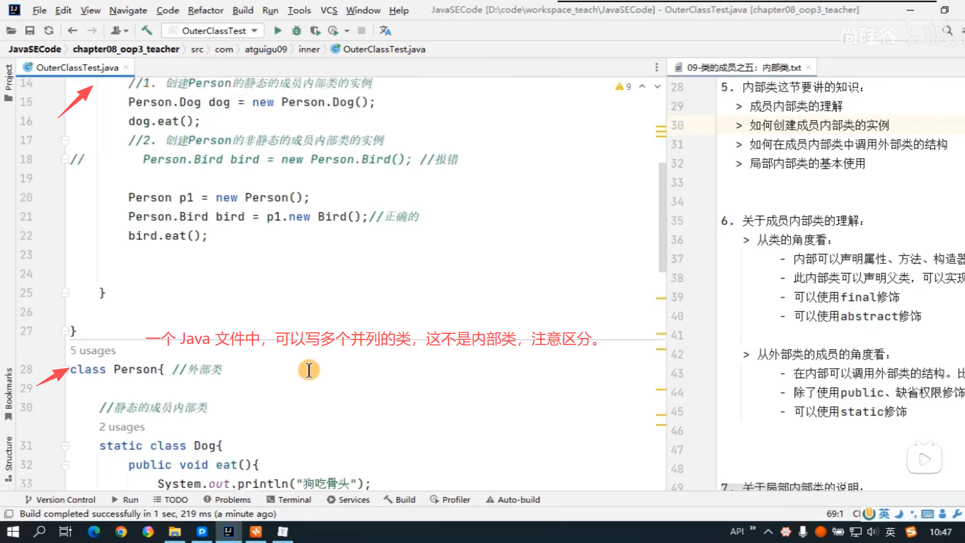This screenshot has height=543, width=965.
Task: Click the 5 usages hint above Person
Action: [x=93, y=350]
